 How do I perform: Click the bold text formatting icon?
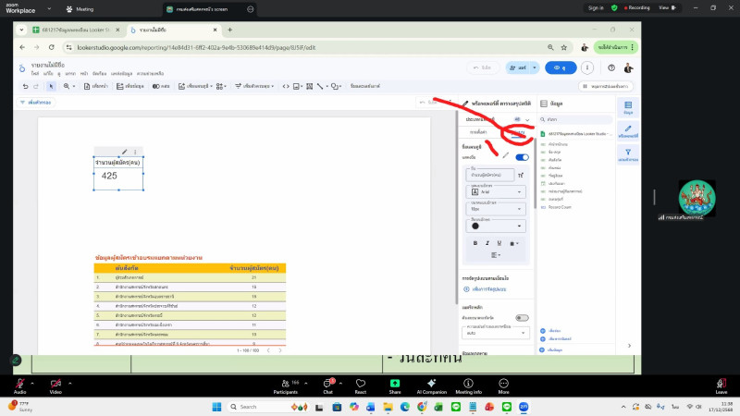[x=475, y=242]
